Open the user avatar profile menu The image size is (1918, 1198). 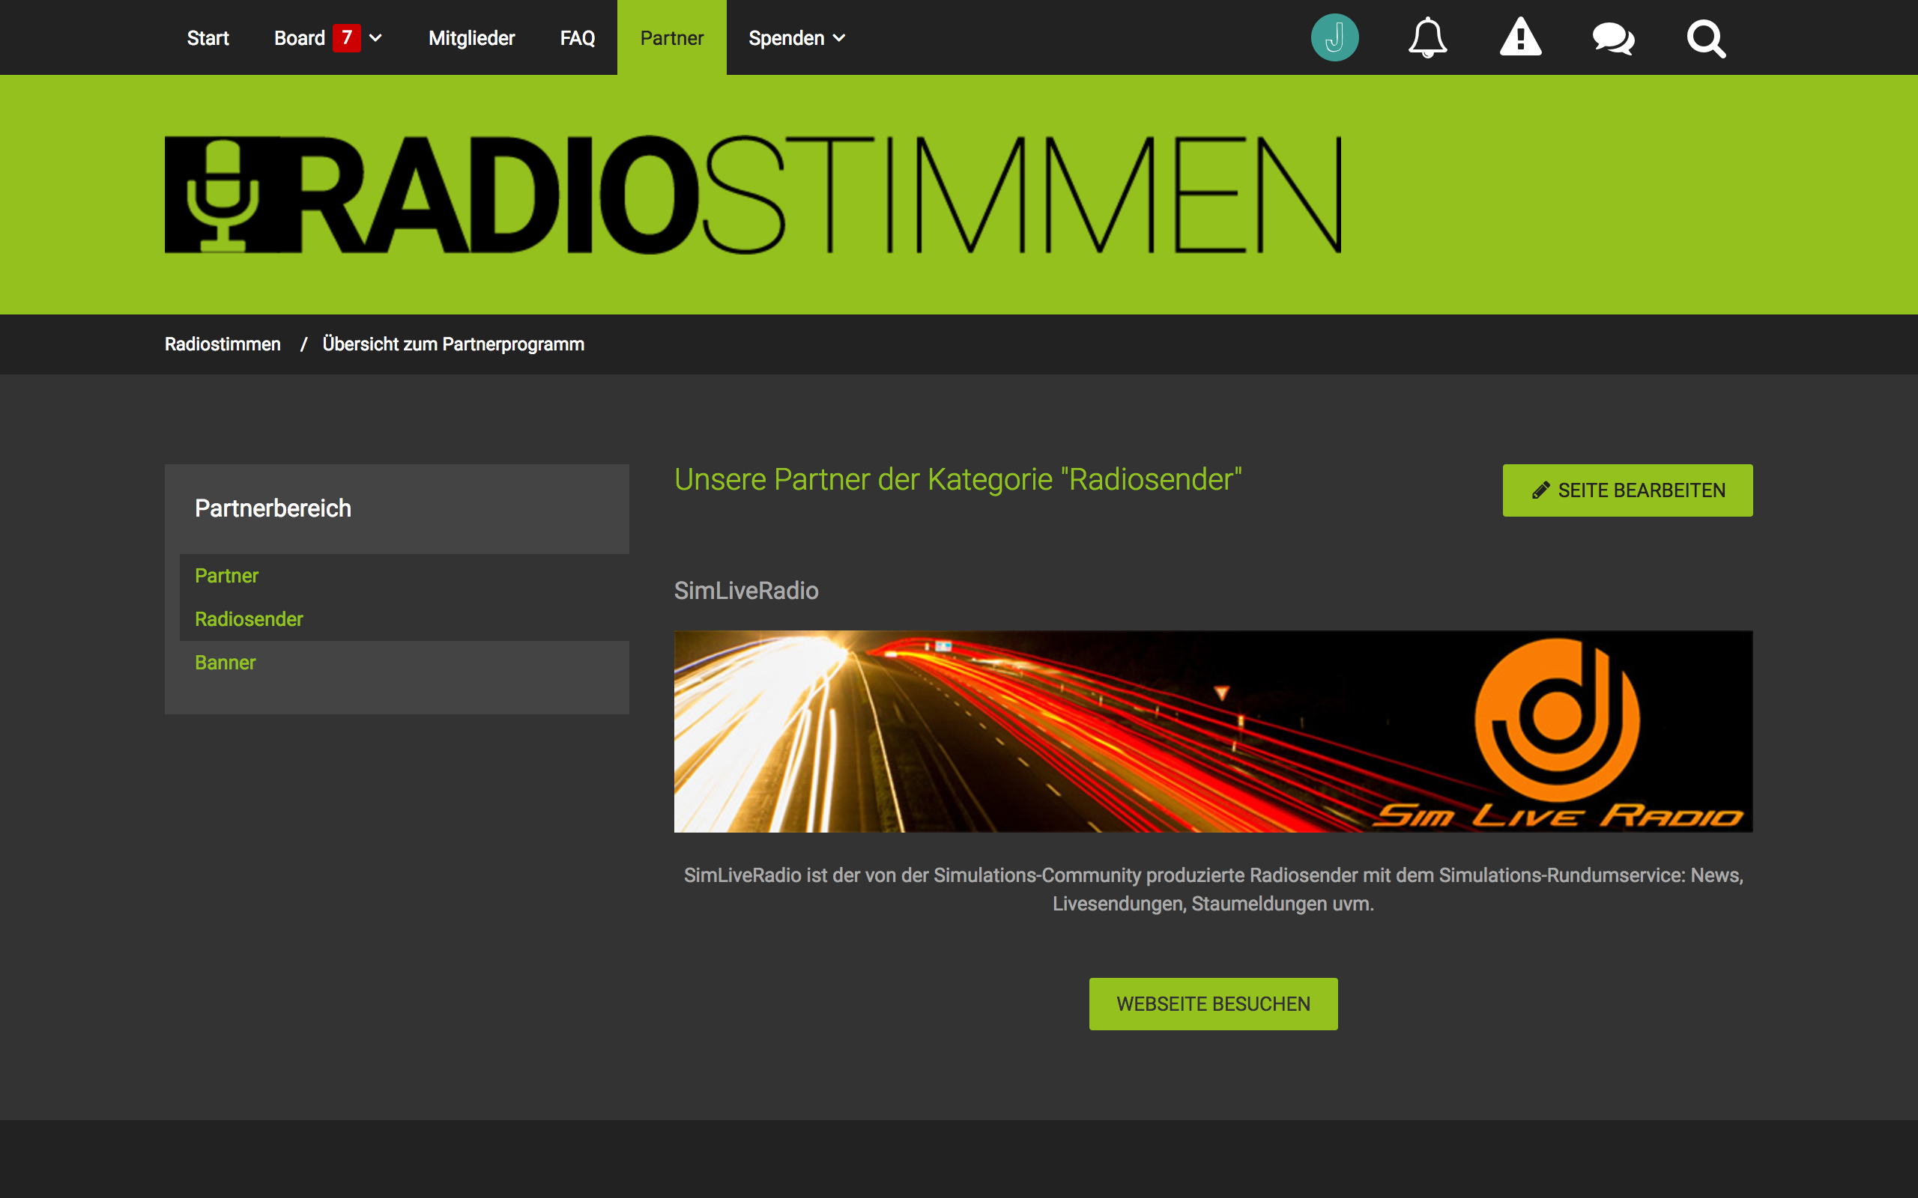[1334, 37]
